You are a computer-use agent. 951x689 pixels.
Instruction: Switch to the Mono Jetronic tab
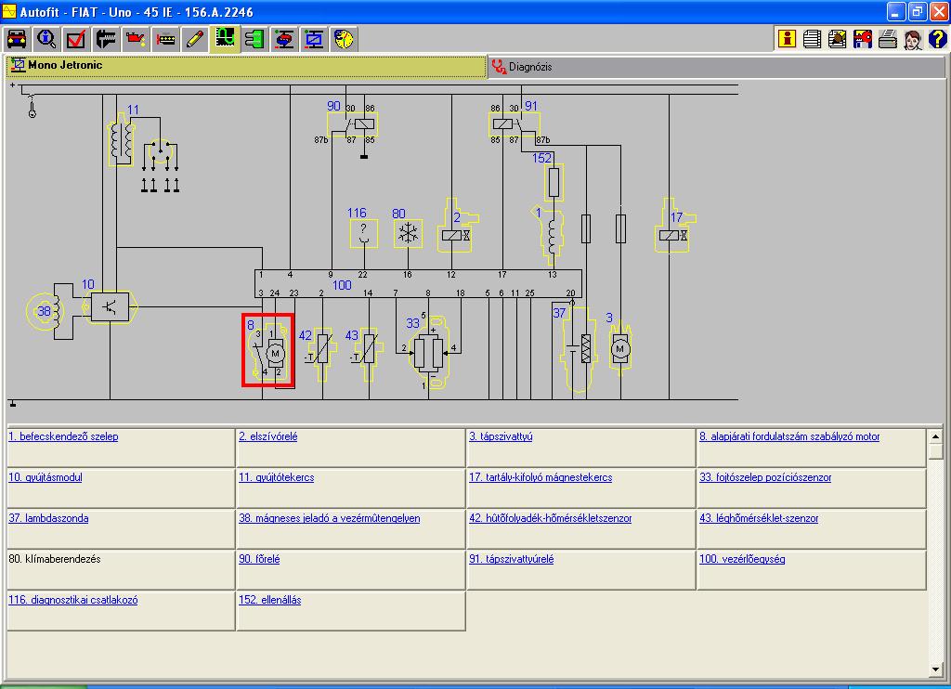[246, 66]
